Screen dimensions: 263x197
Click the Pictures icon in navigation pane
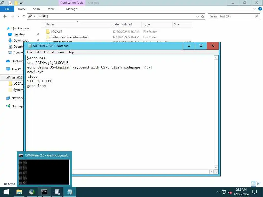(x=10, y=53)
